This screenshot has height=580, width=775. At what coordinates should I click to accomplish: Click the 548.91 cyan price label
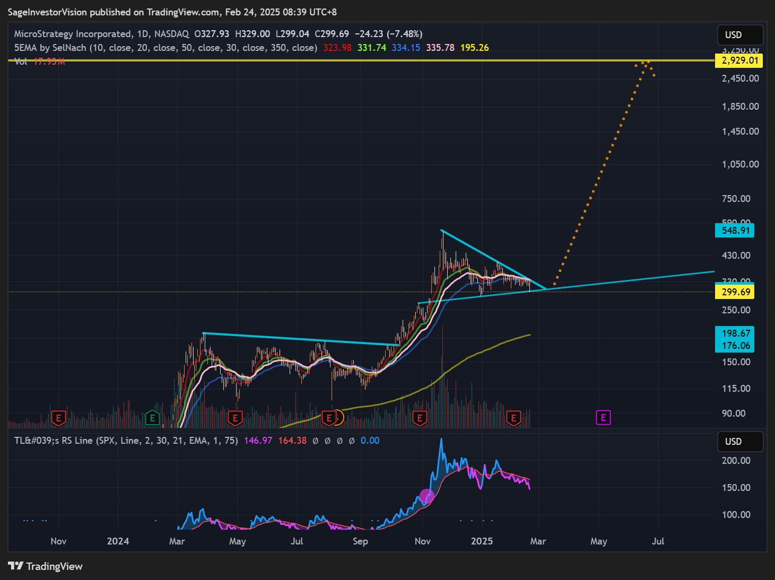tap(734, 231)
